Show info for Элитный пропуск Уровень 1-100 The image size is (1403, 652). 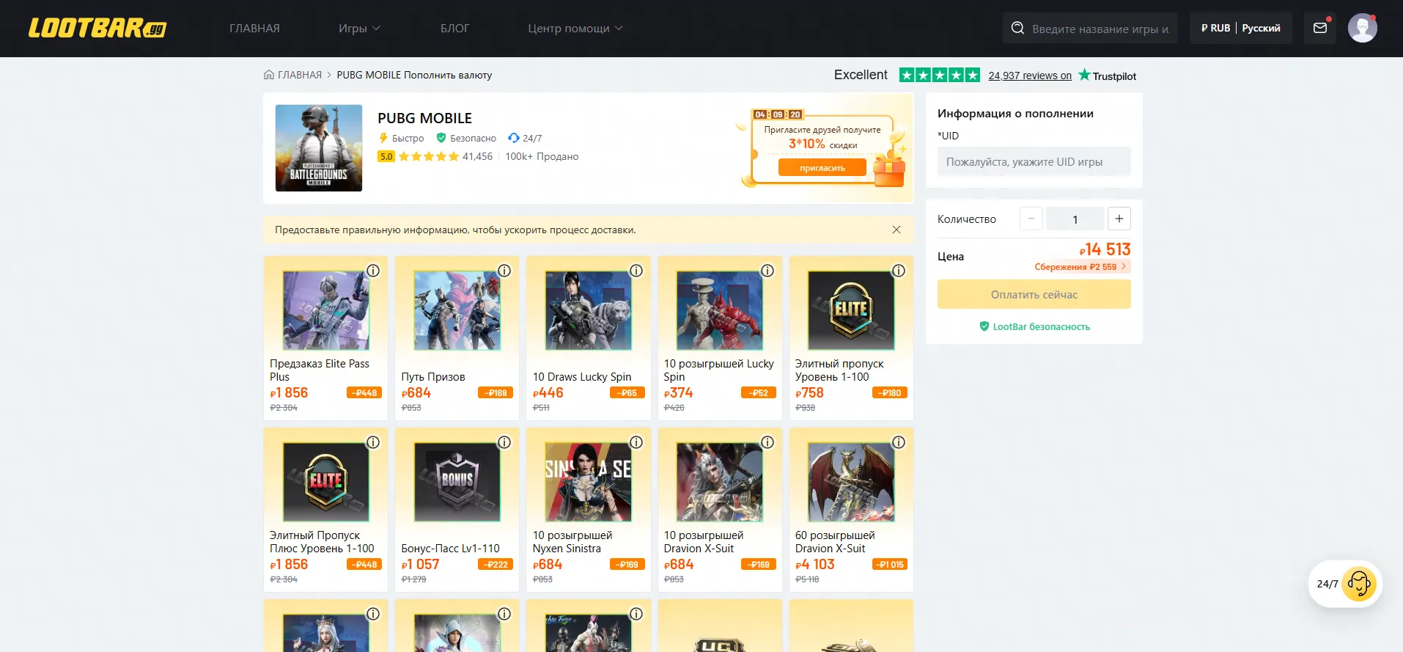899,271
